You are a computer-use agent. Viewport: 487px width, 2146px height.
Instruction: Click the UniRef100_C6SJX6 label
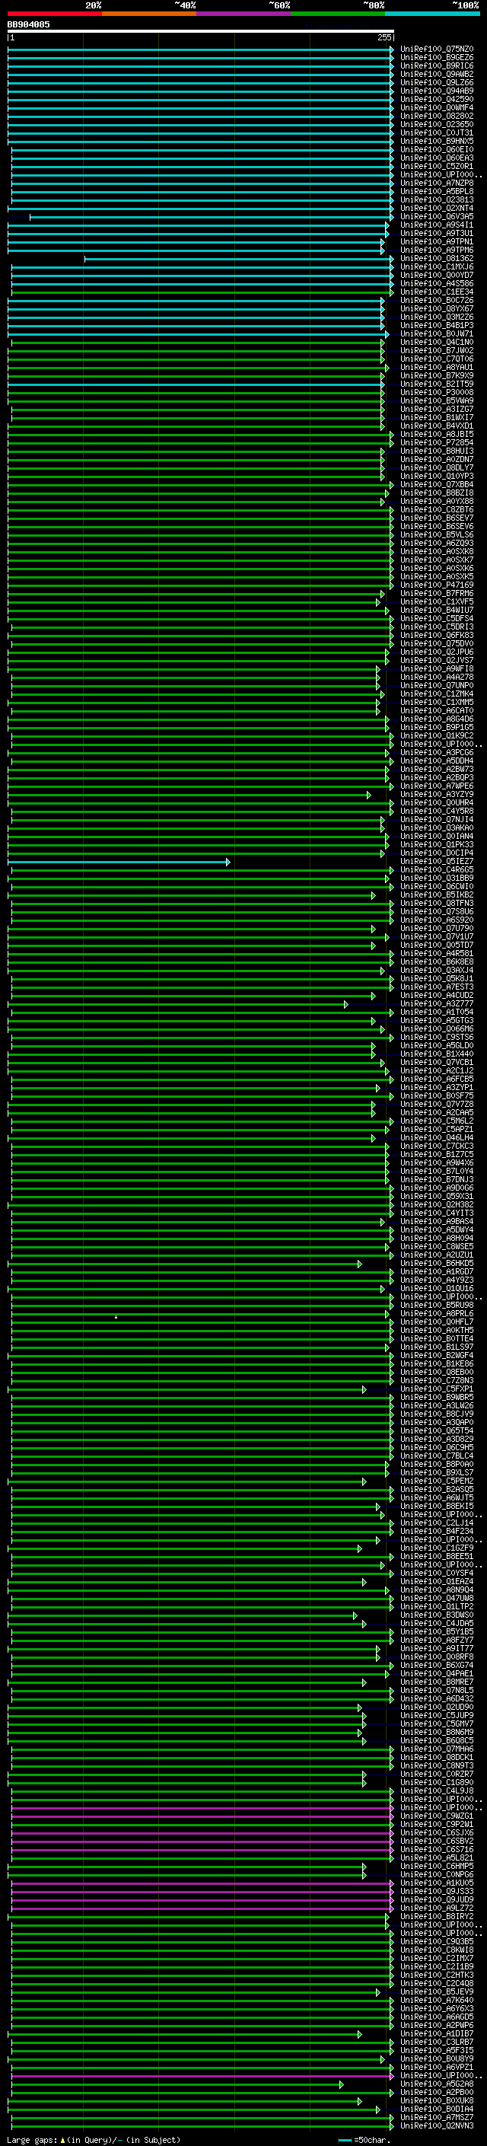click(436, 1834)
